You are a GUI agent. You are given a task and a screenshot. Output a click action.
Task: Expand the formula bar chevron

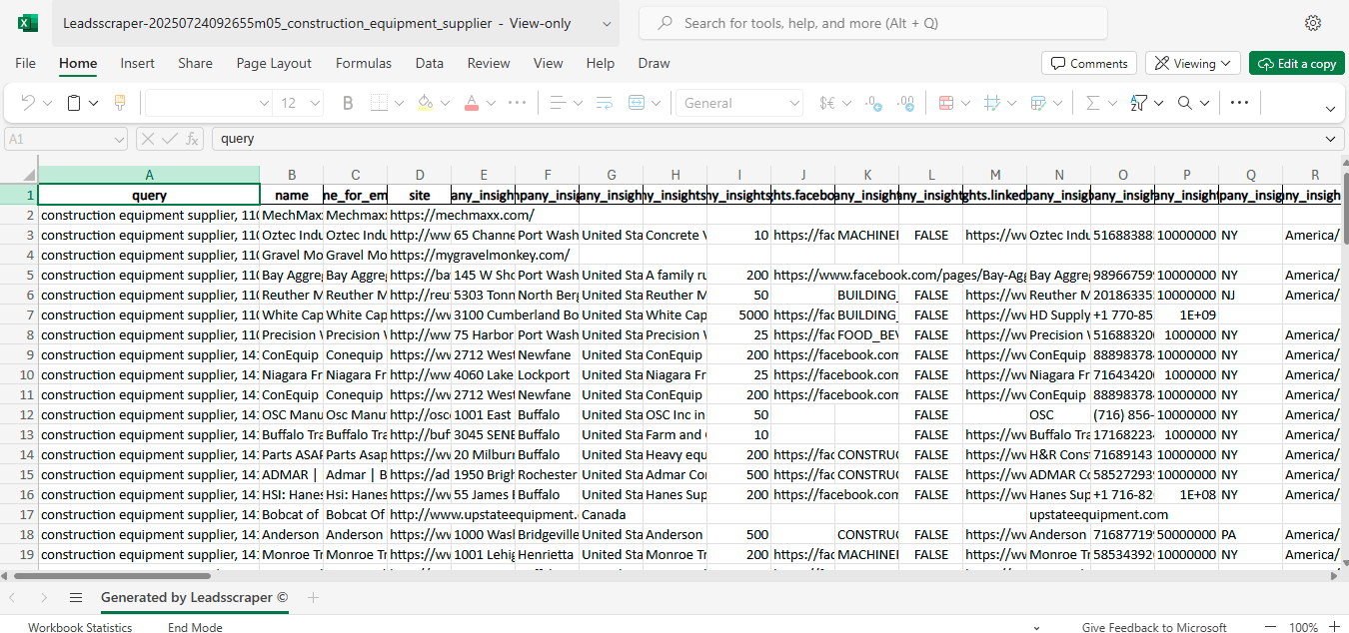coord(1330,139)
